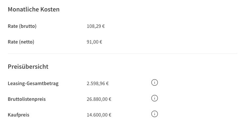Click the euro sign after 2.598,96
This screenshot has height=125, width=246.
107,83
